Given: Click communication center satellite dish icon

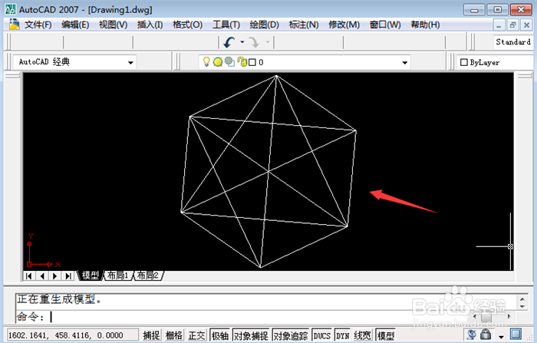Looking at the screenshot, I should coord(472,334).
